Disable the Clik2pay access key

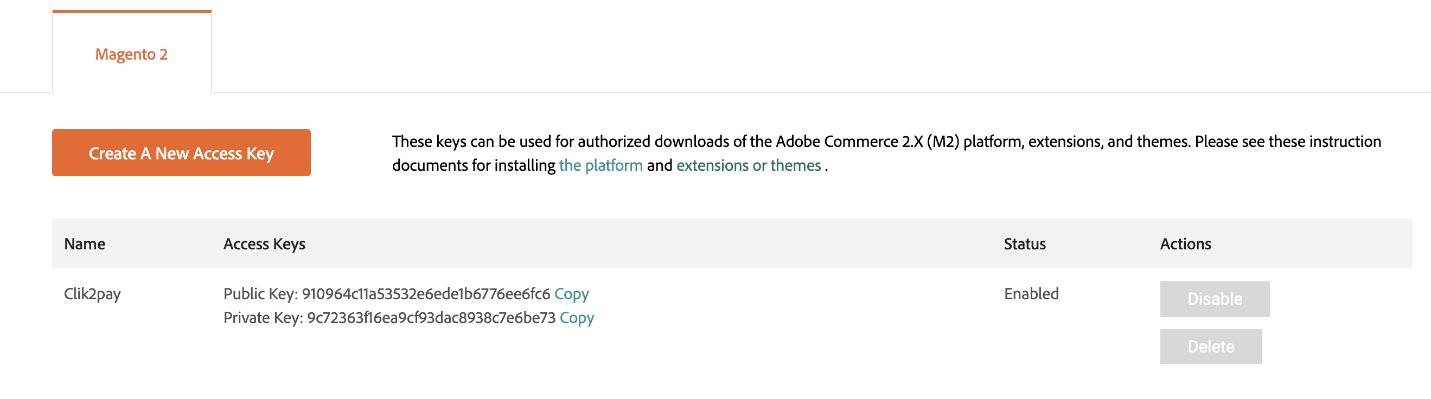tap(1215, 299)
